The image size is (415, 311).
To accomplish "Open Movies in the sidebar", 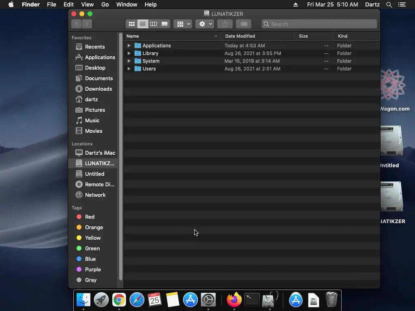I will click(94, 131).
